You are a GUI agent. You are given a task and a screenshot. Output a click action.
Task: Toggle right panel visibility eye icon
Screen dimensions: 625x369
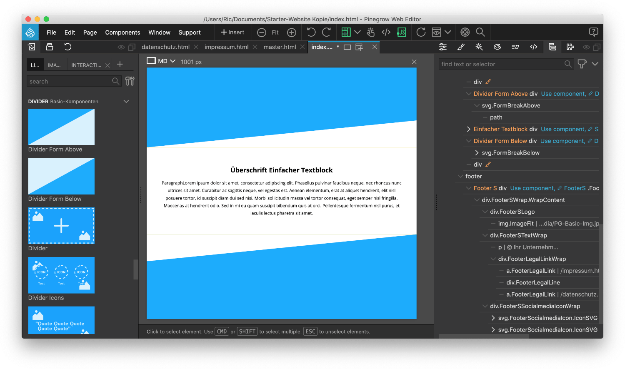pos(586,47)
